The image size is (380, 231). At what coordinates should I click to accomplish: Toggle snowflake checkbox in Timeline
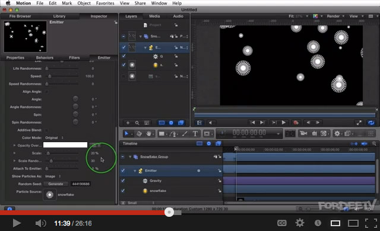click(x=123, y=191)
